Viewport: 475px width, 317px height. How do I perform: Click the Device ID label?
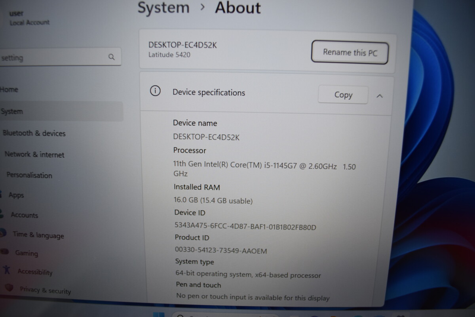tap(190, 212)
